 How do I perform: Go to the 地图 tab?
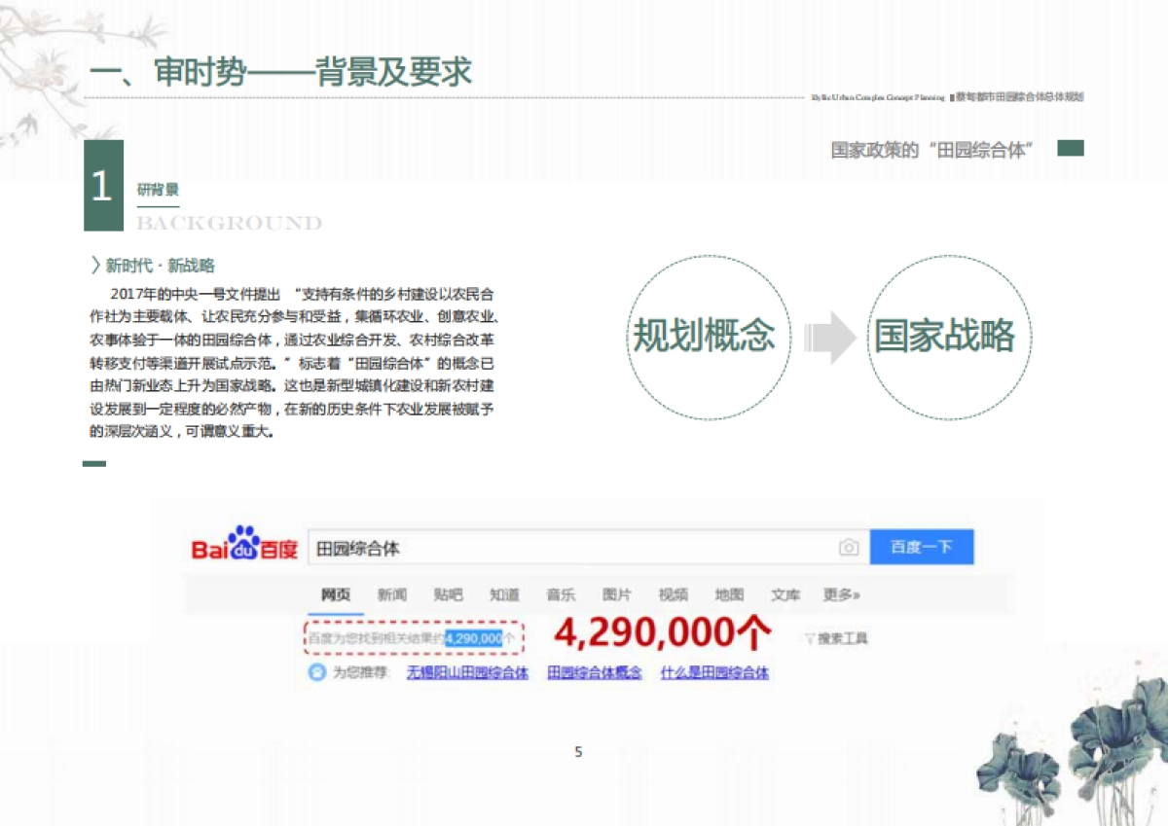point(729,594)
